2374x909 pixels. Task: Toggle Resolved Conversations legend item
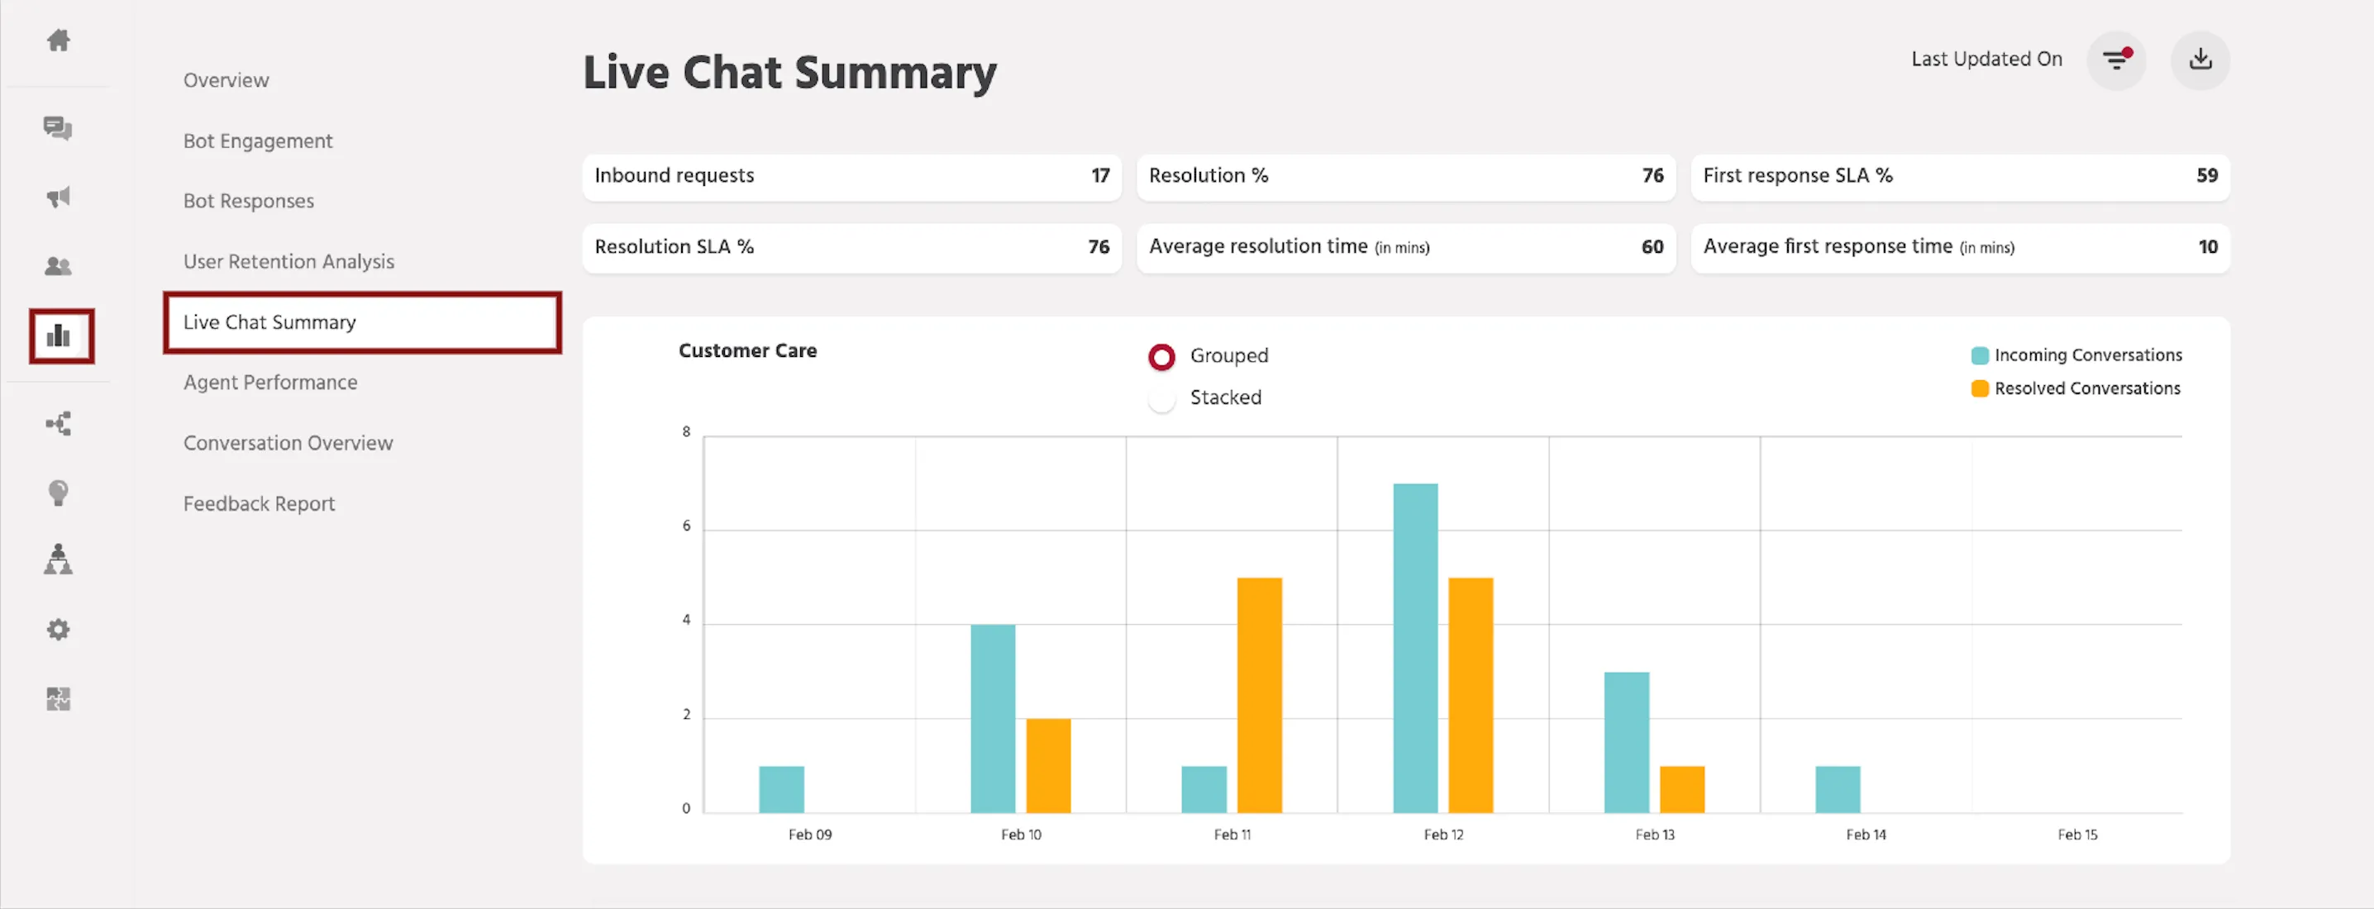[2076, 388]
